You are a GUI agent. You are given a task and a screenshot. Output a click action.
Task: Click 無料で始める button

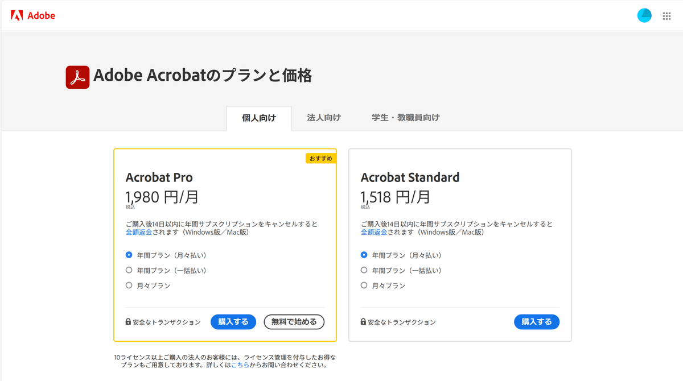294,322
